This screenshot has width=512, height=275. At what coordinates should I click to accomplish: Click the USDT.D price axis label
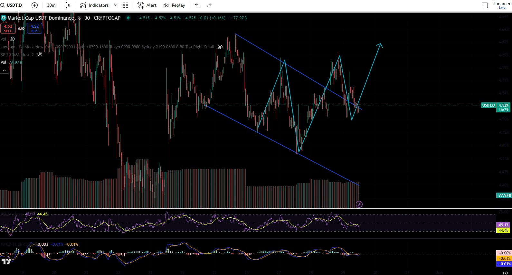(488, 105)
